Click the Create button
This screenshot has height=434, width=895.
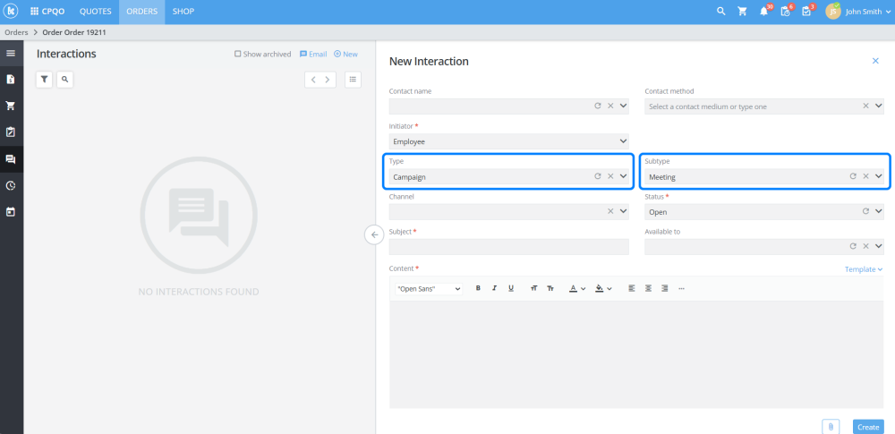(x=867, y=427)
